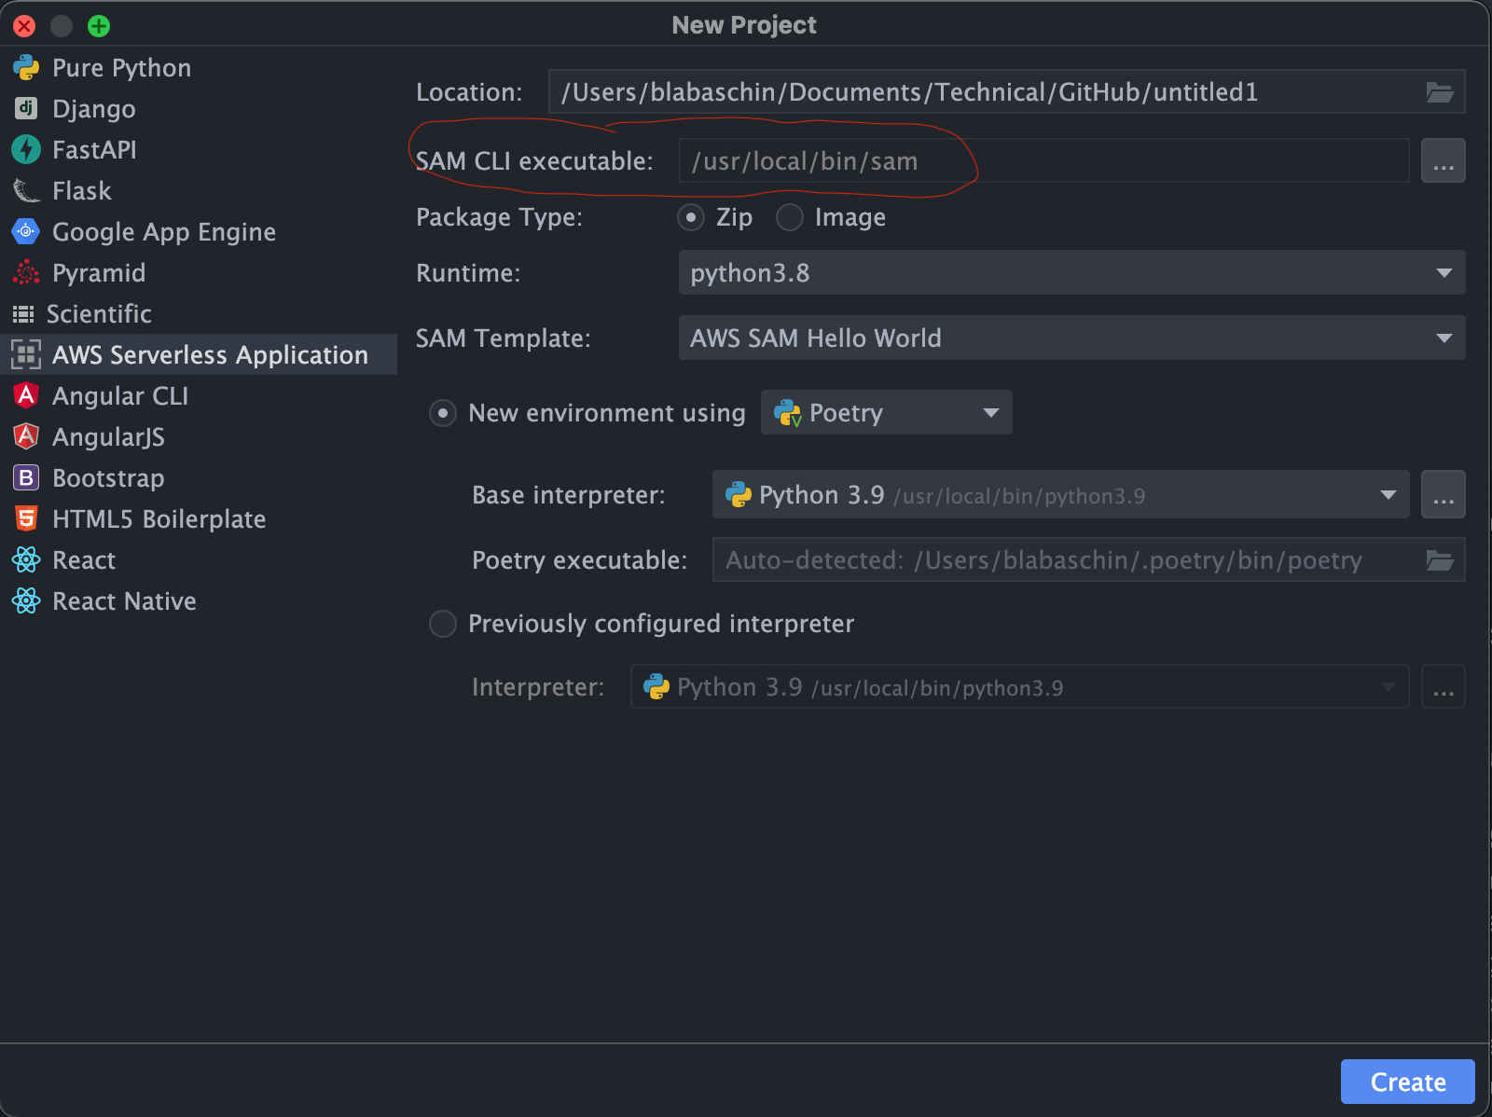1492x1117 pixels.
Task: Click the green zoom window button
Action: click(99, 26)
